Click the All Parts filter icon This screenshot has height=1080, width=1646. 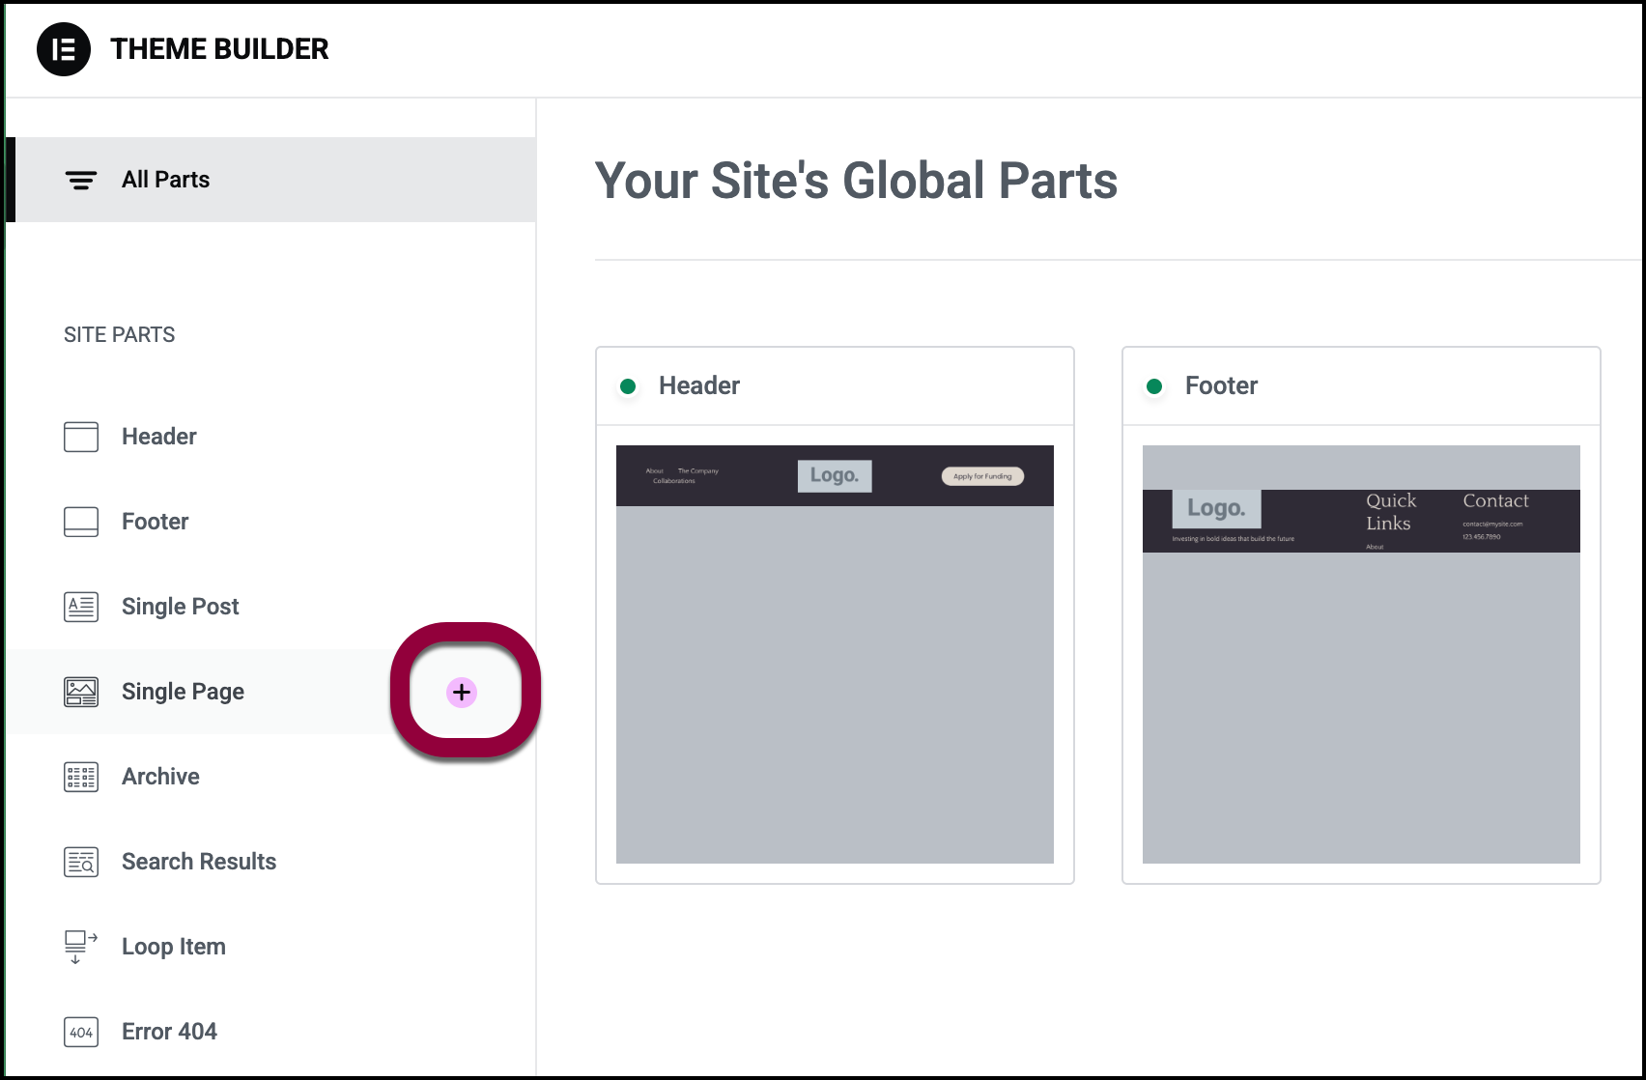[80, 180]
